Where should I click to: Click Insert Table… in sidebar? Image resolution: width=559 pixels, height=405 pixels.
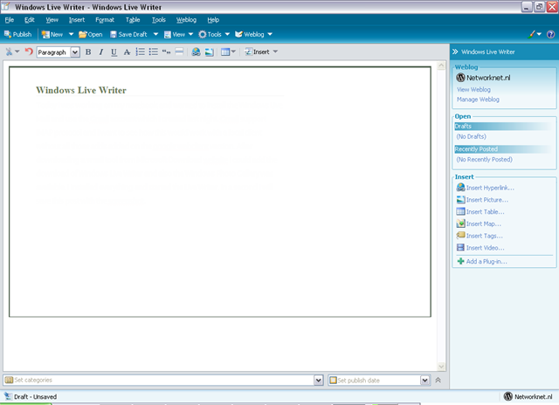480,211
